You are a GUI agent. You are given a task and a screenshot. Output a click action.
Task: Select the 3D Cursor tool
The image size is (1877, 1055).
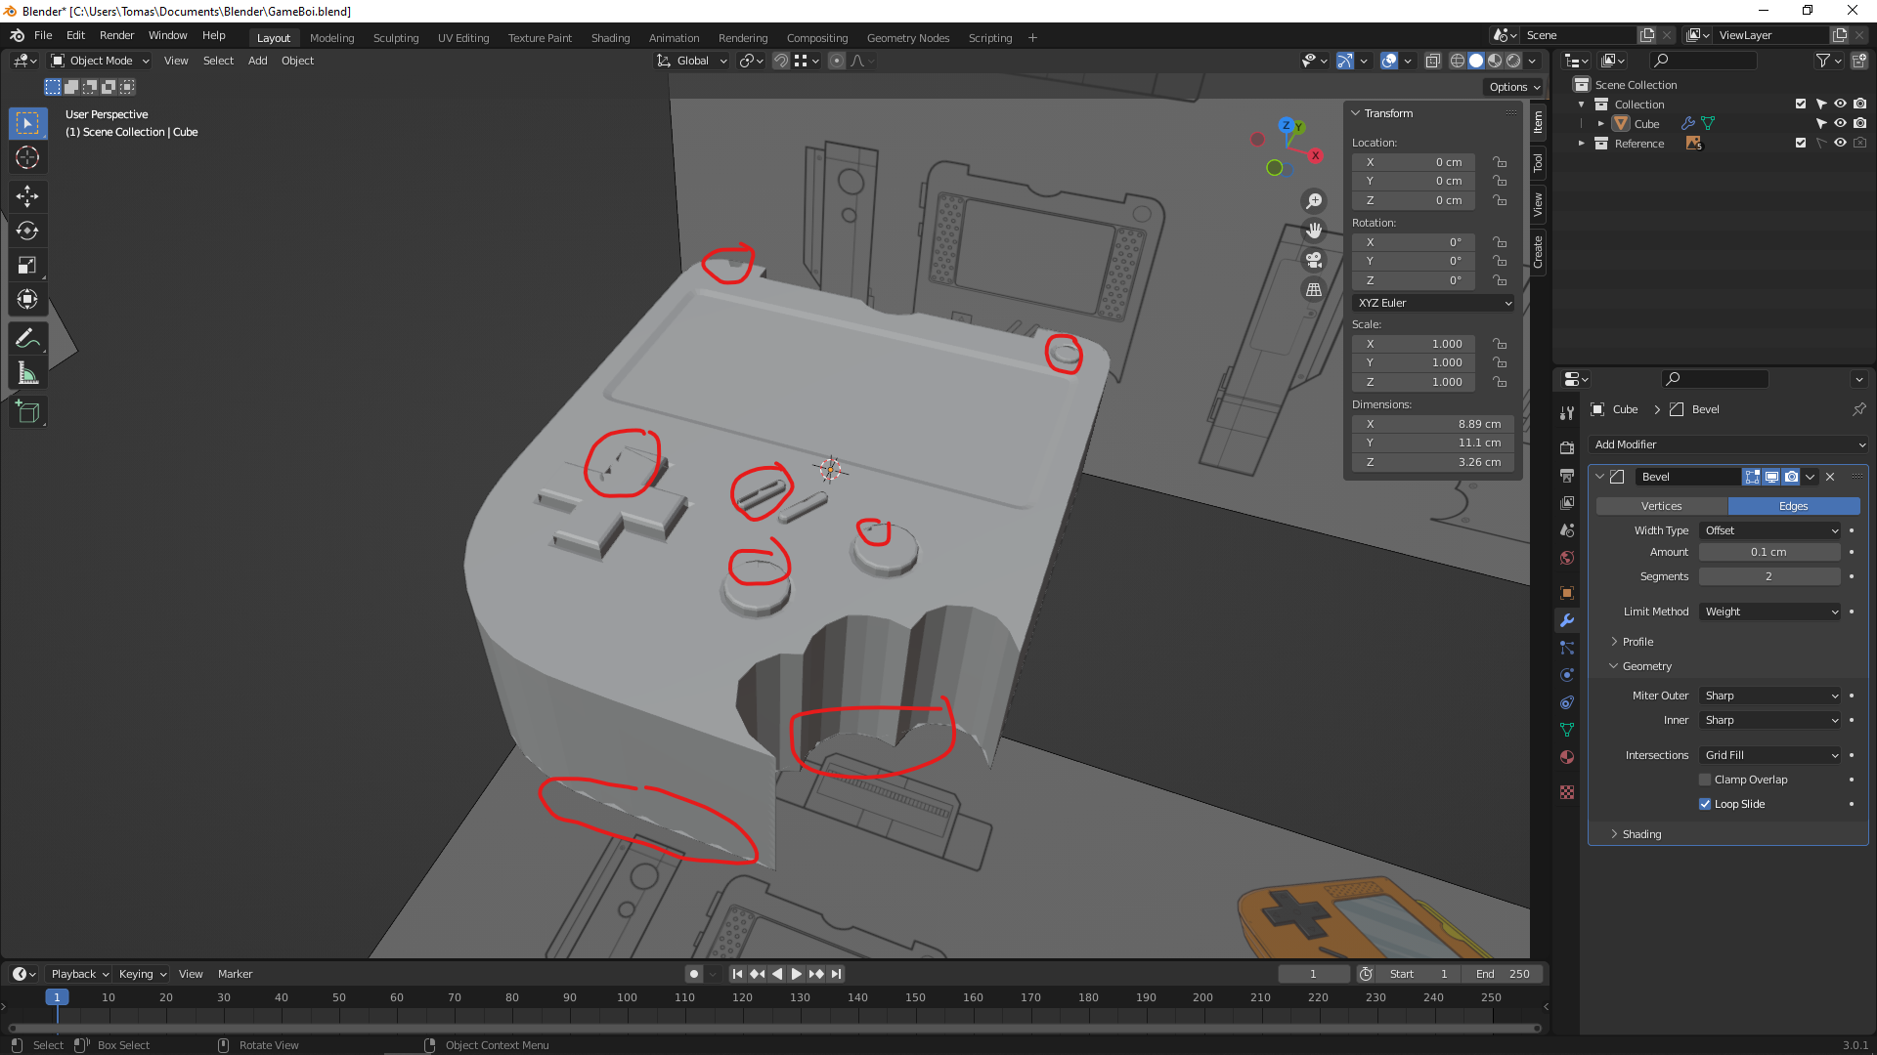tap(27, 157)
